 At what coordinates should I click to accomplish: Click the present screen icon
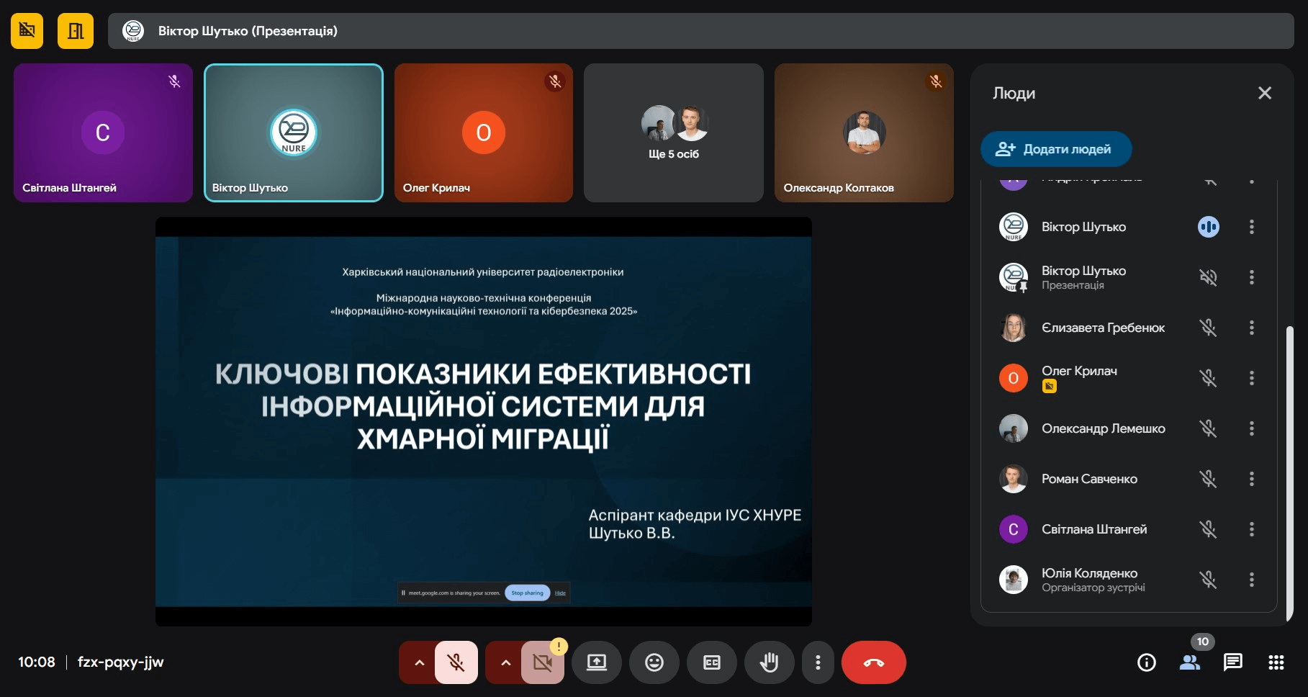596,662
